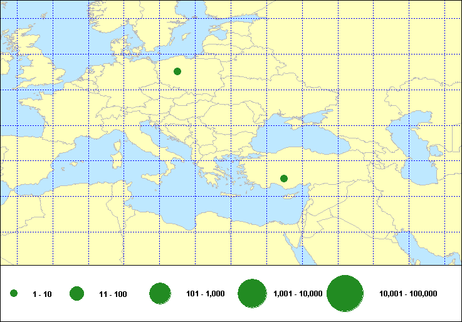Select the smallest legend circle for 1 - 10
This screenshot has width=462, height=322.
point(14,294)
